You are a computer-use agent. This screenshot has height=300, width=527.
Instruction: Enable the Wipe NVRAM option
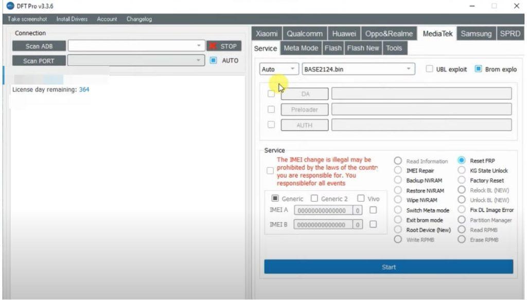[397, 200]
